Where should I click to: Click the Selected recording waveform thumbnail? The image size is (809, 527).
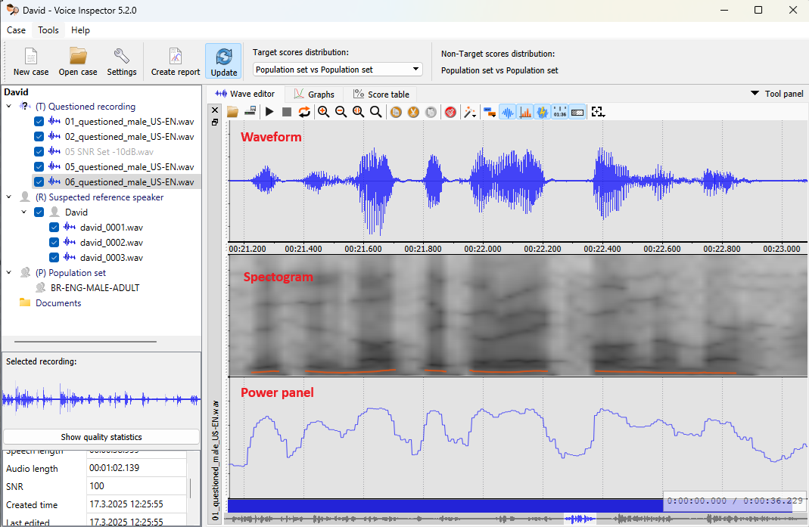click(101, 398)
